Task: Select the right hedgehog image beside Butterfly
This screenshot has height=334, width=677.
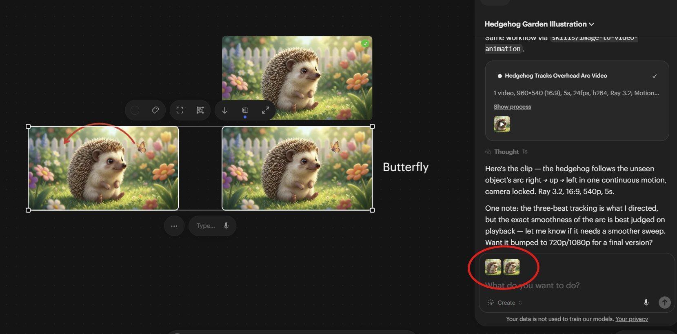Action: click(x=297, y=168)
